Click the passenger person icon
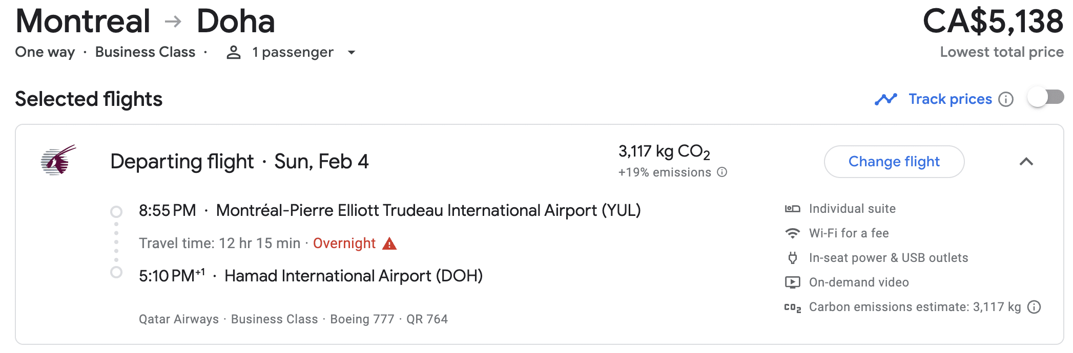The height and width of the screenshot is (353, 1073). tap(234, 52)
